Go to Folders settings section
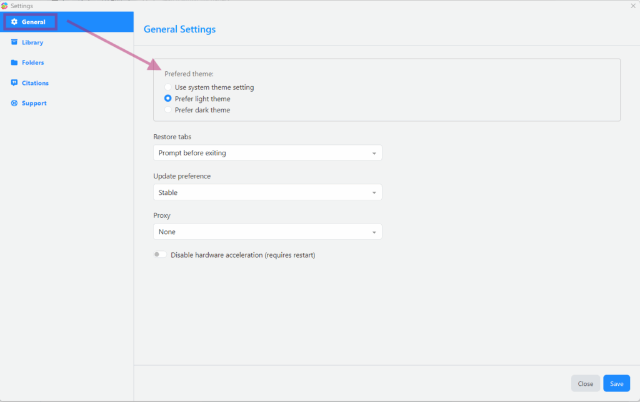 32,62
